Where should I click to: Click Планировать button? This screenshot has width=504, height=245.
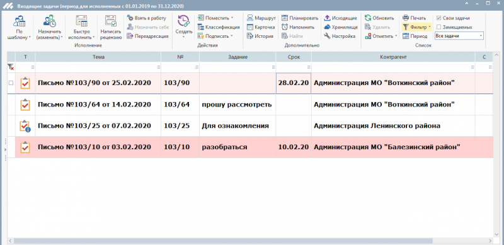[x=300, y=18]
